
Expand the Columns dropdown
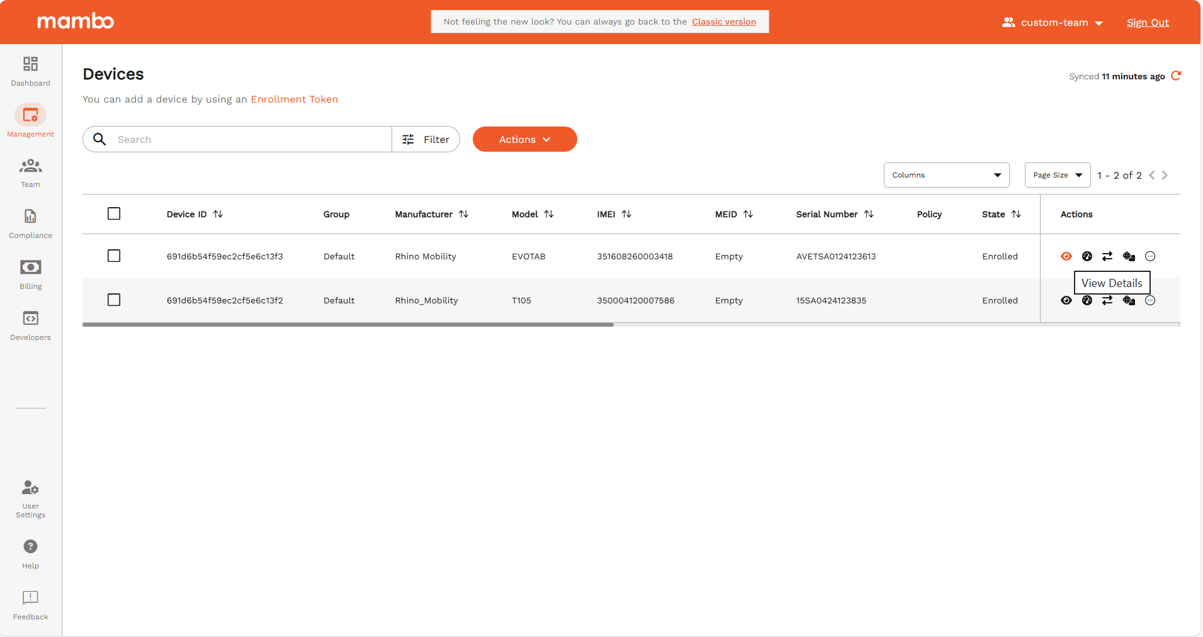[946, 175]
